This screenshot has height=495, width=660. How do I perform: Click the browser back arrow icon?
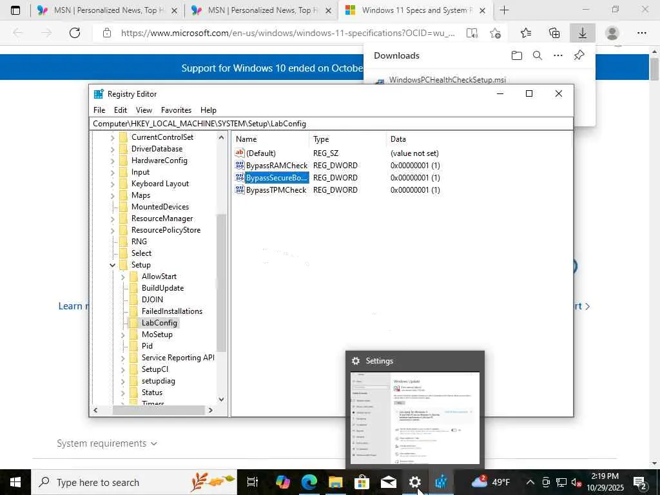point(18,33)
